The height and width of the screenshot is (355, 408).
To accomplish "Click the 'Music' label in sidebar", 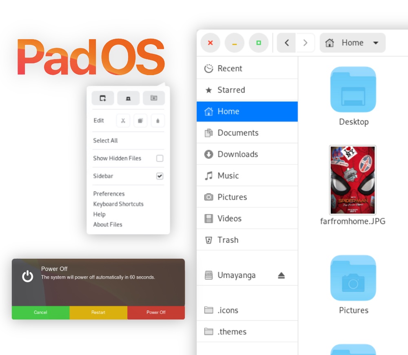I will click(228, 176).
